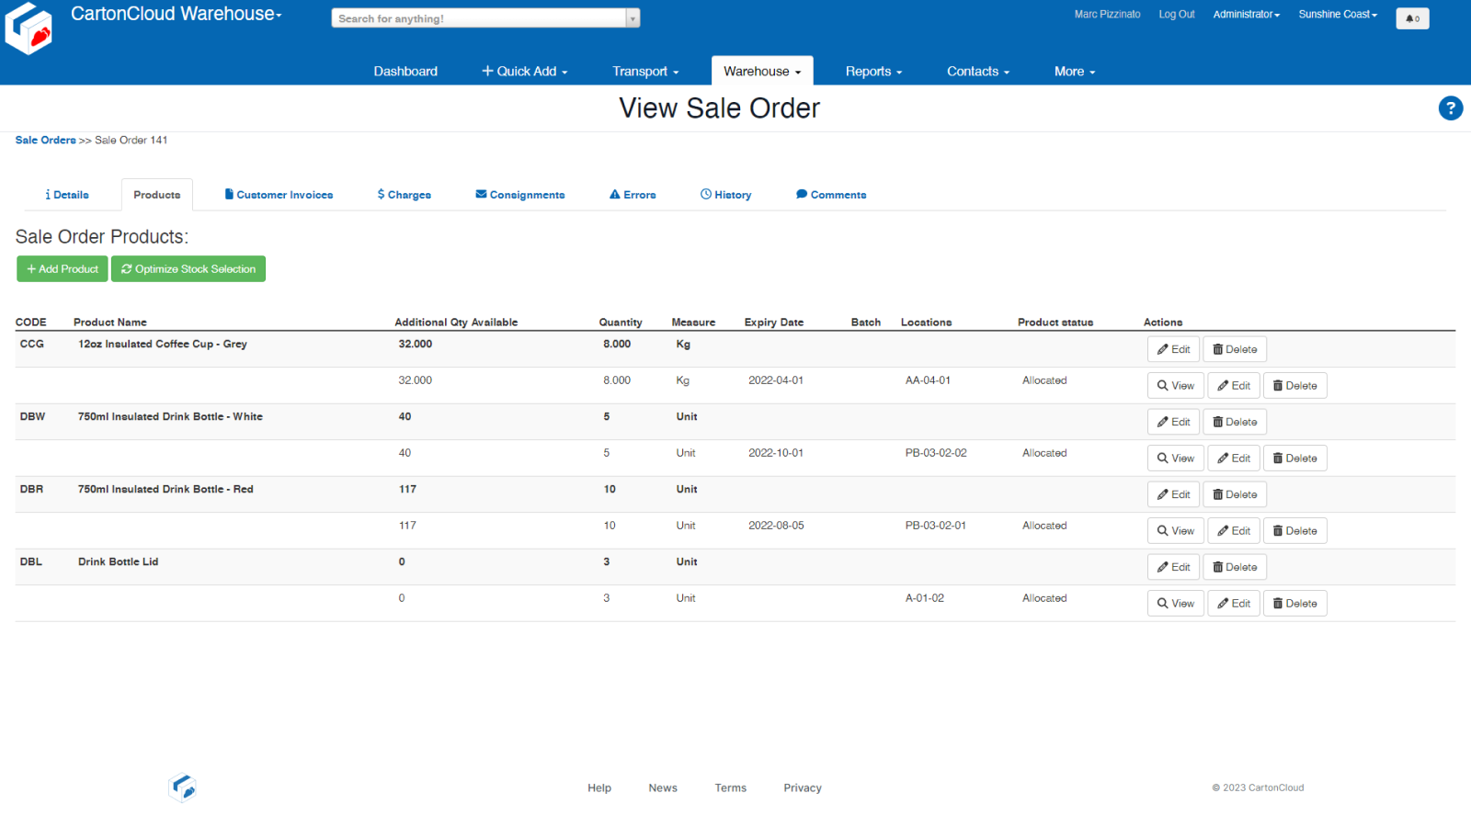1471x827 pixels.
Task: Open the Comments tab
Action: coord(831,195)
